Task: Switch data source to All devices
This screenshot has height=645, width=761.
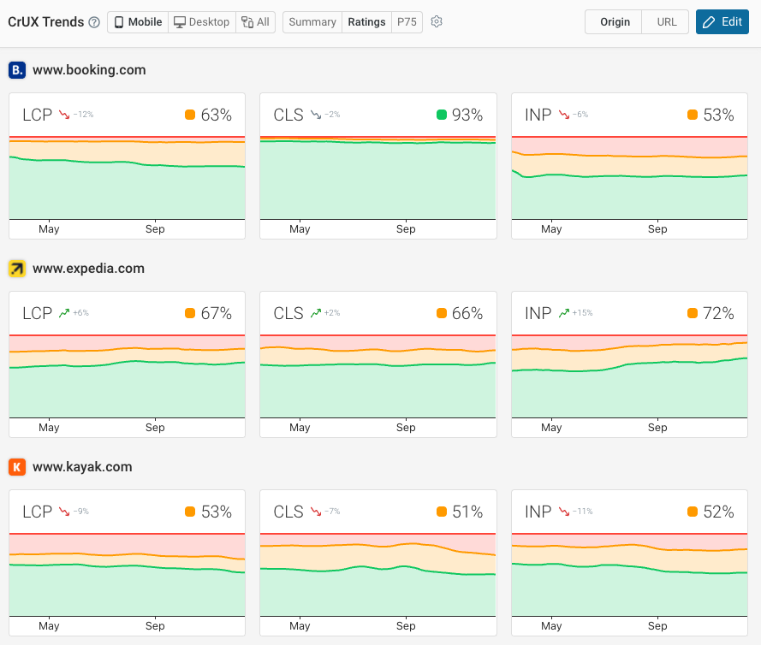Action: (x=255, y=21)
